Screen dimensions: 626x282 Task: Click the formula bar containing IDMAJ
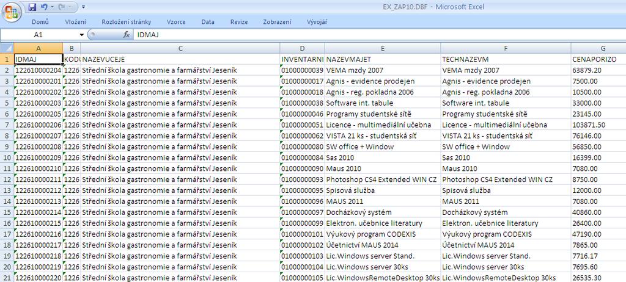[379, 35]
